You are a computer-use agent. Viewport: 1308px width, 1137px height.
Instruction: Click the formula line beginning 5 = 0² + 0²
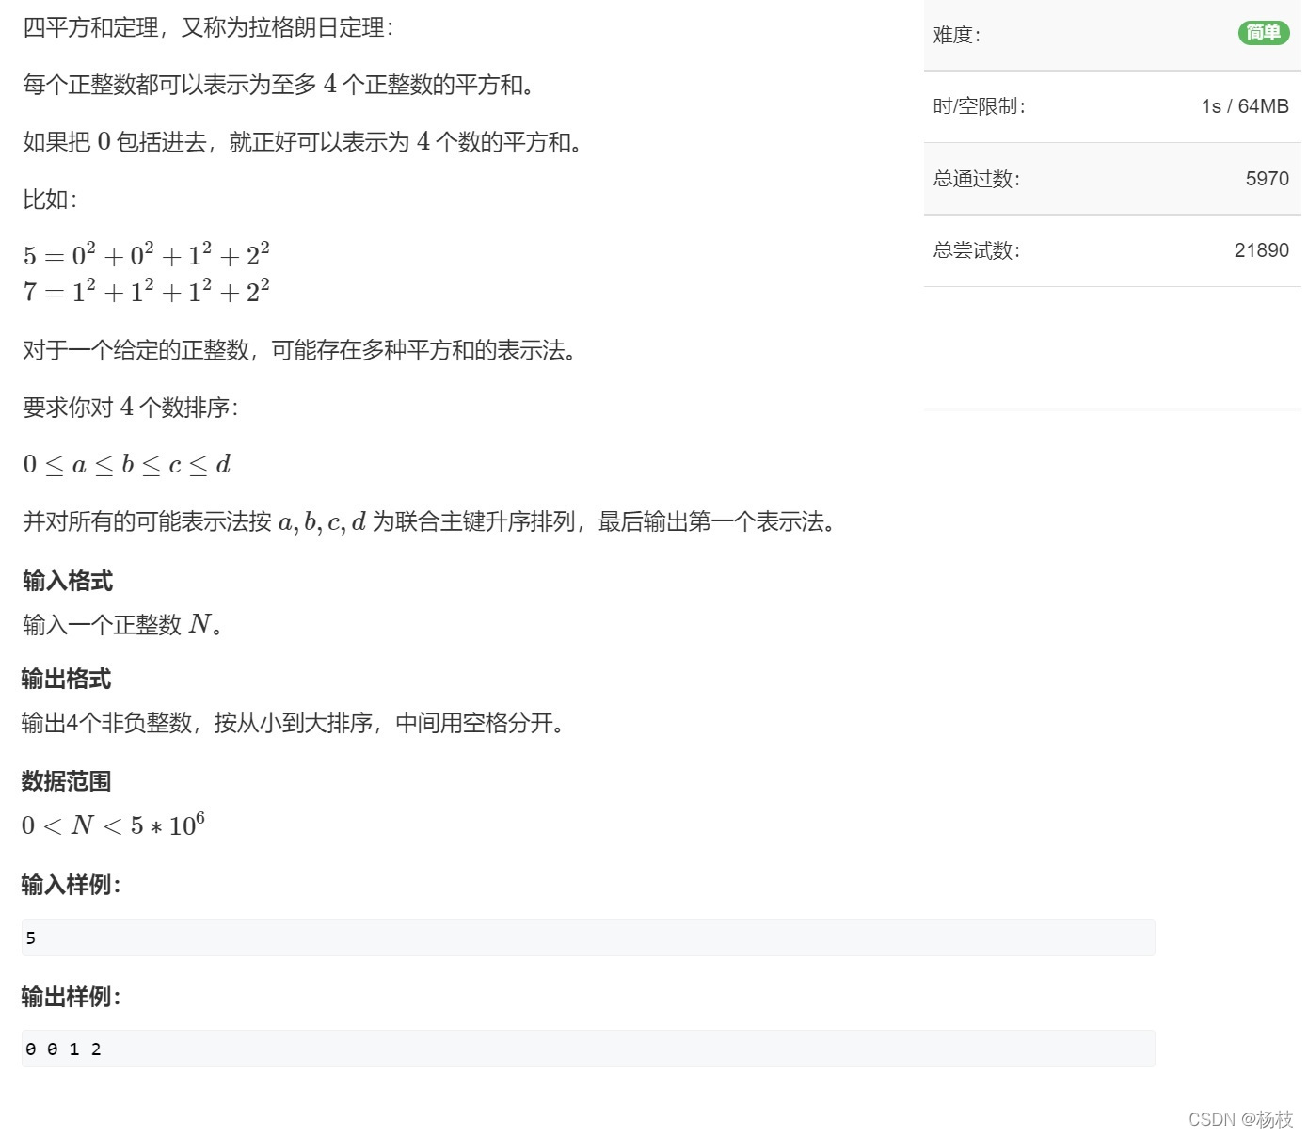(147, 254)
